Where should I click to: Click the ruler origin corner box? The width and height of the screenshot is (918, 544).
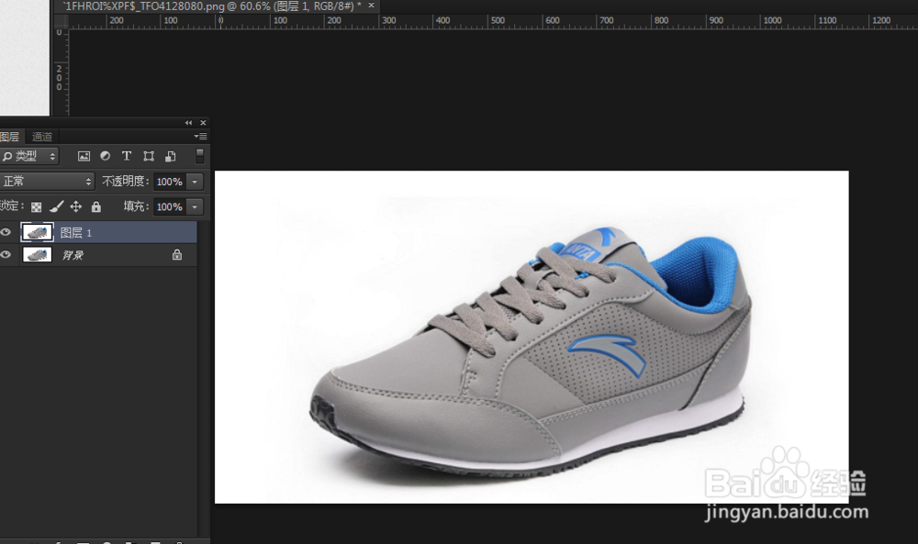pyautogui.click(x=61, y=21)
